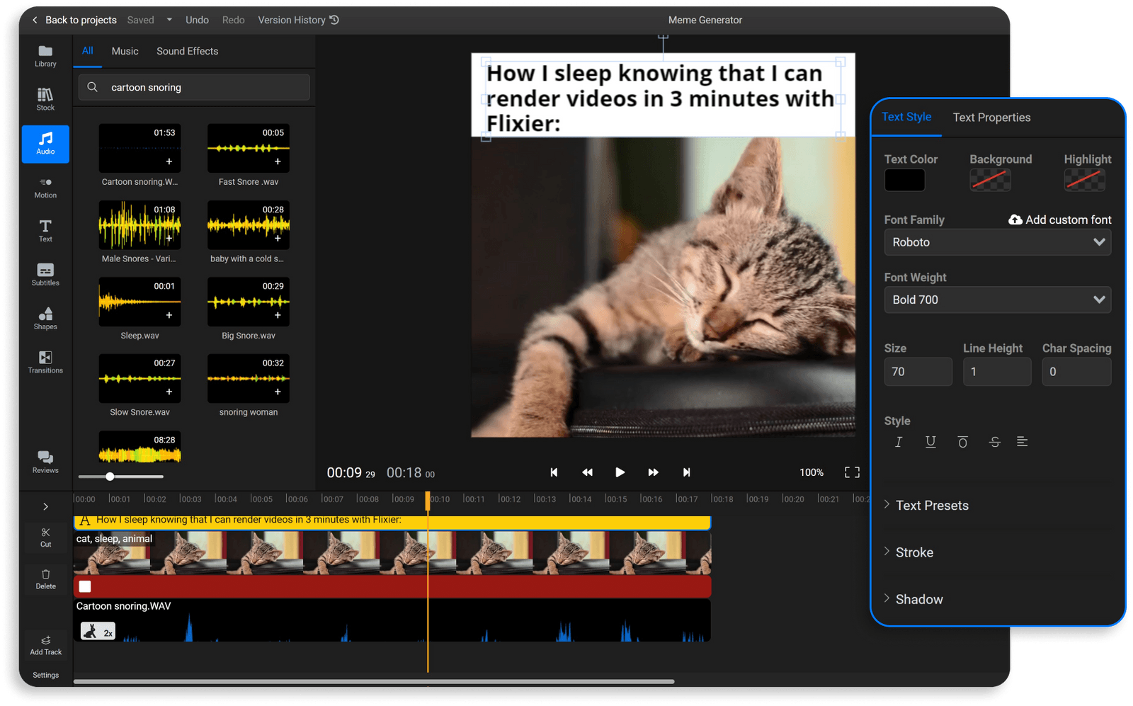Open Settings at the sidebar bottom
The width and height of the screenshot is (1133, 706).
(45, 675)
